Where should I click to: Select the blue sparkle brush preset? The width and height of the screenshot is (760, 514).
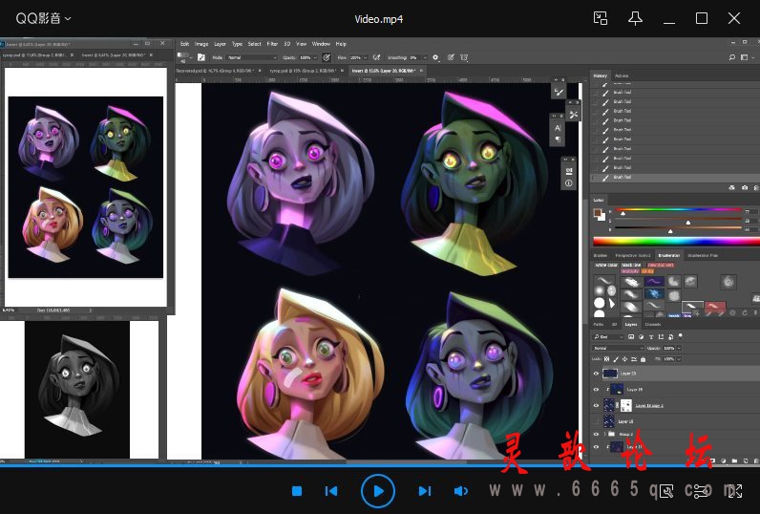coord(654,294)
